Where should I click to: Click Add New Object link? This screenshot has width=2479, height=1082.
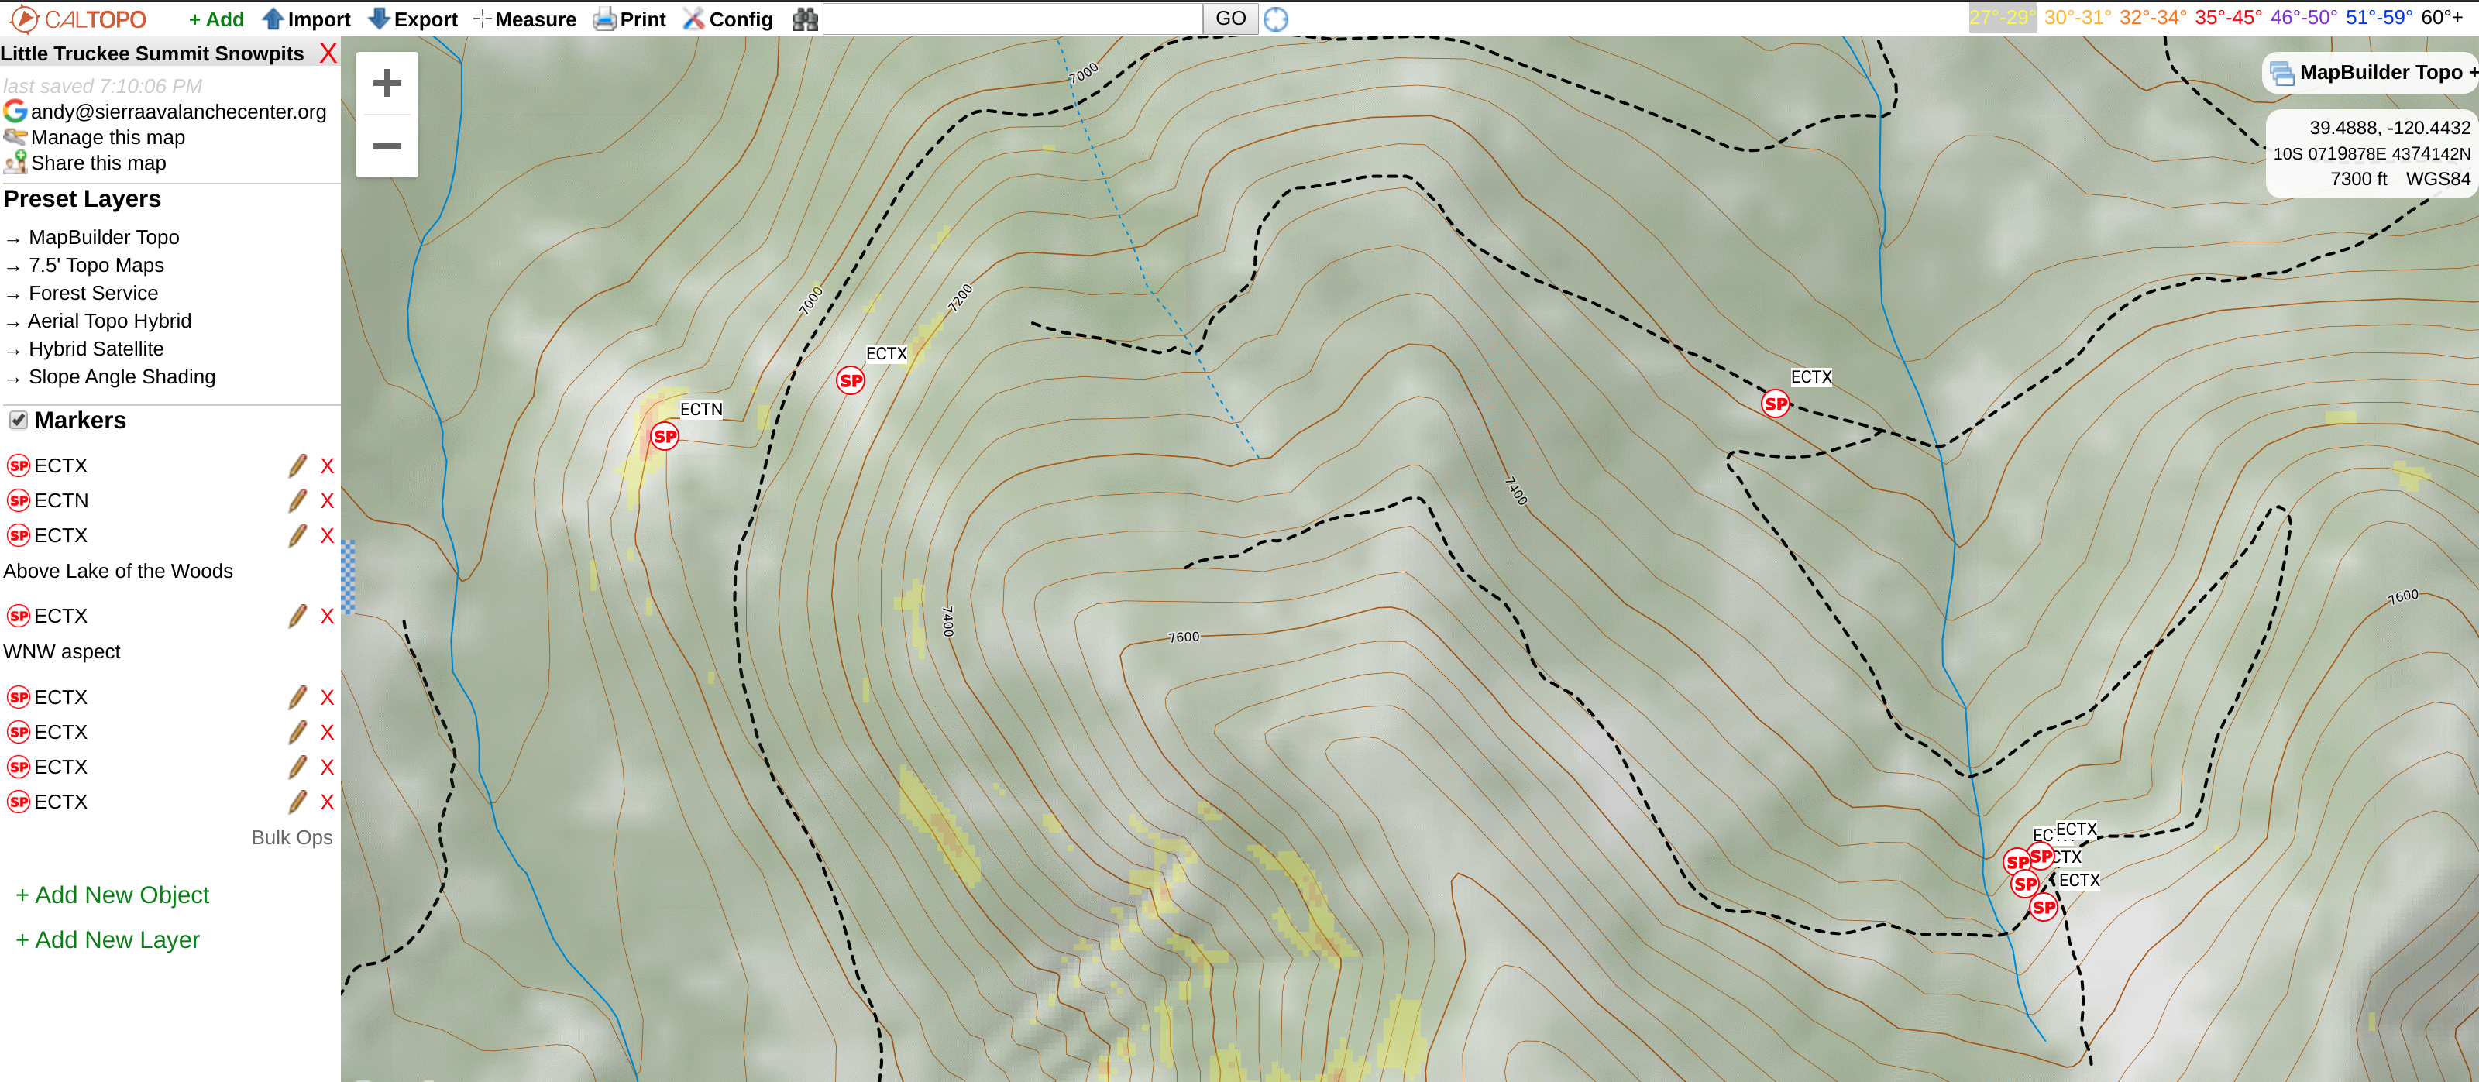point(112,895)
